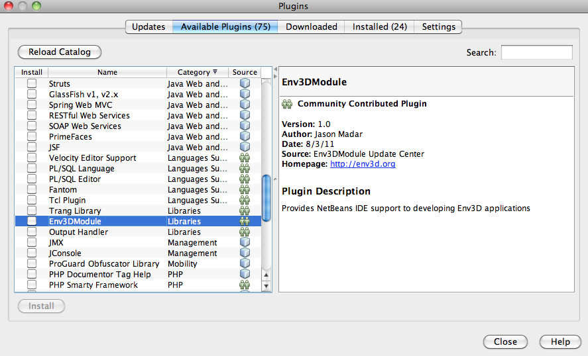This screenshot has width=588, height=356.
Task: Click the PrimeFaces source cube icon
Action: click(245, 136)
